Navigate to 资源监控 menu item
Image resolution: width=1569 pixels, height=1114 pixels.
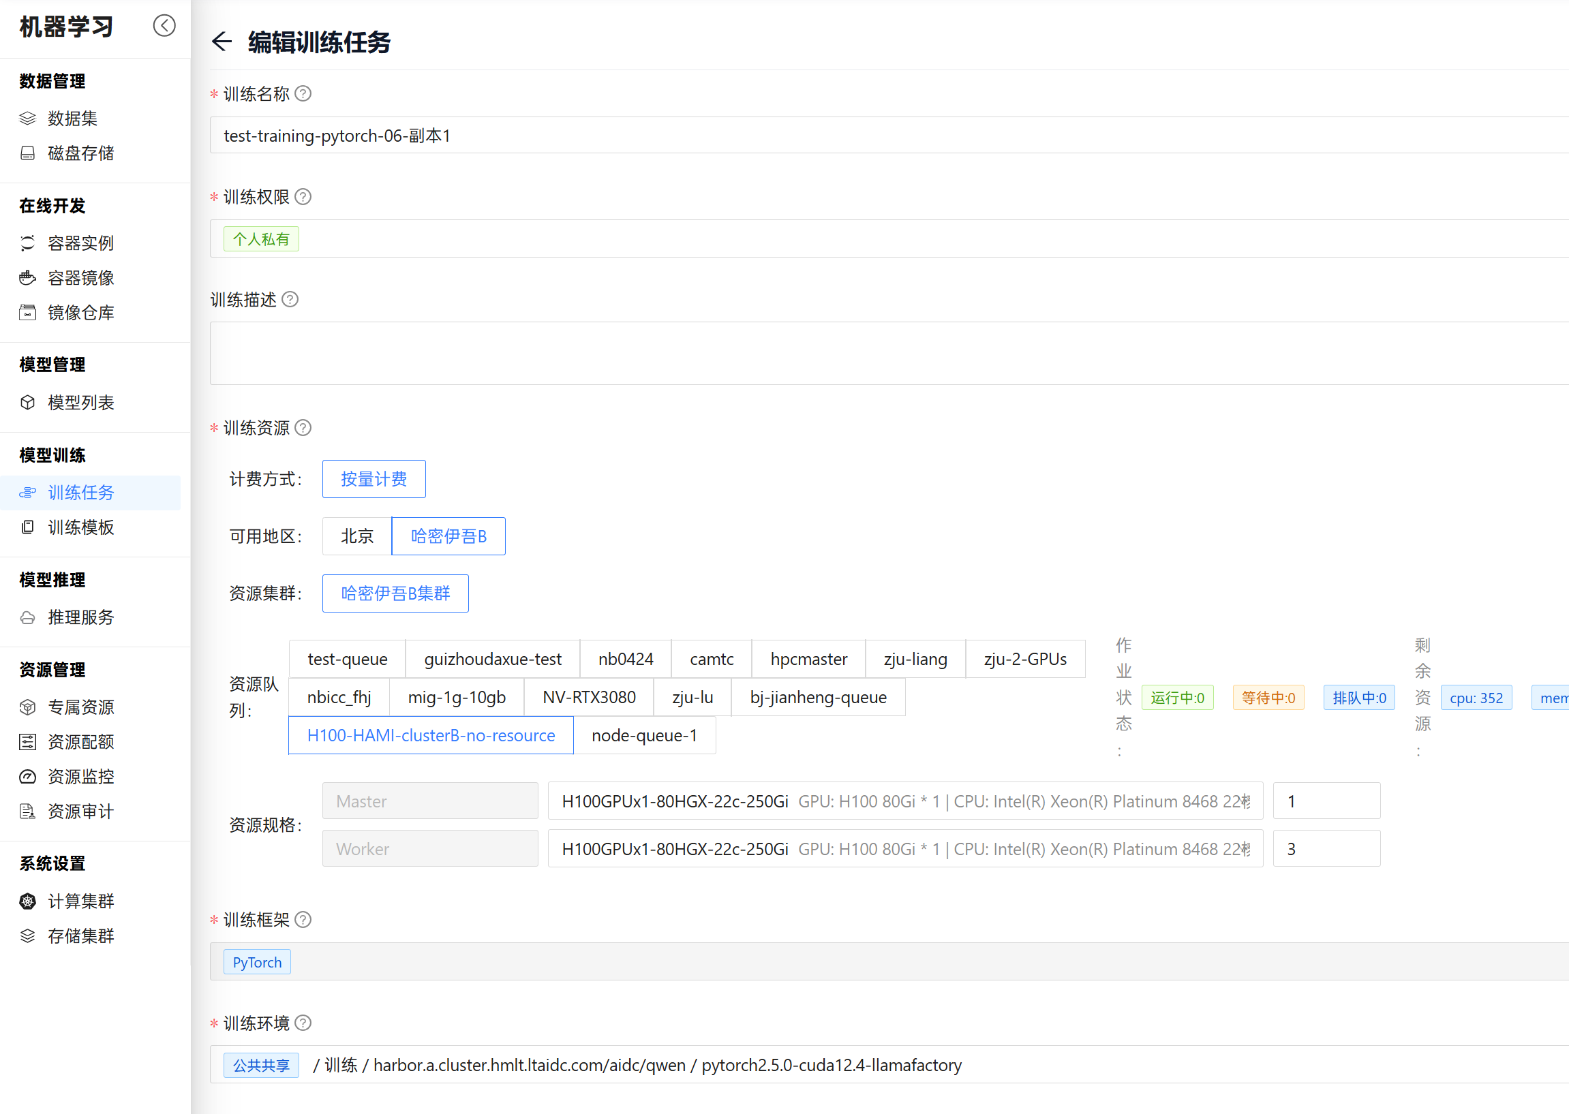coord(80,777)
